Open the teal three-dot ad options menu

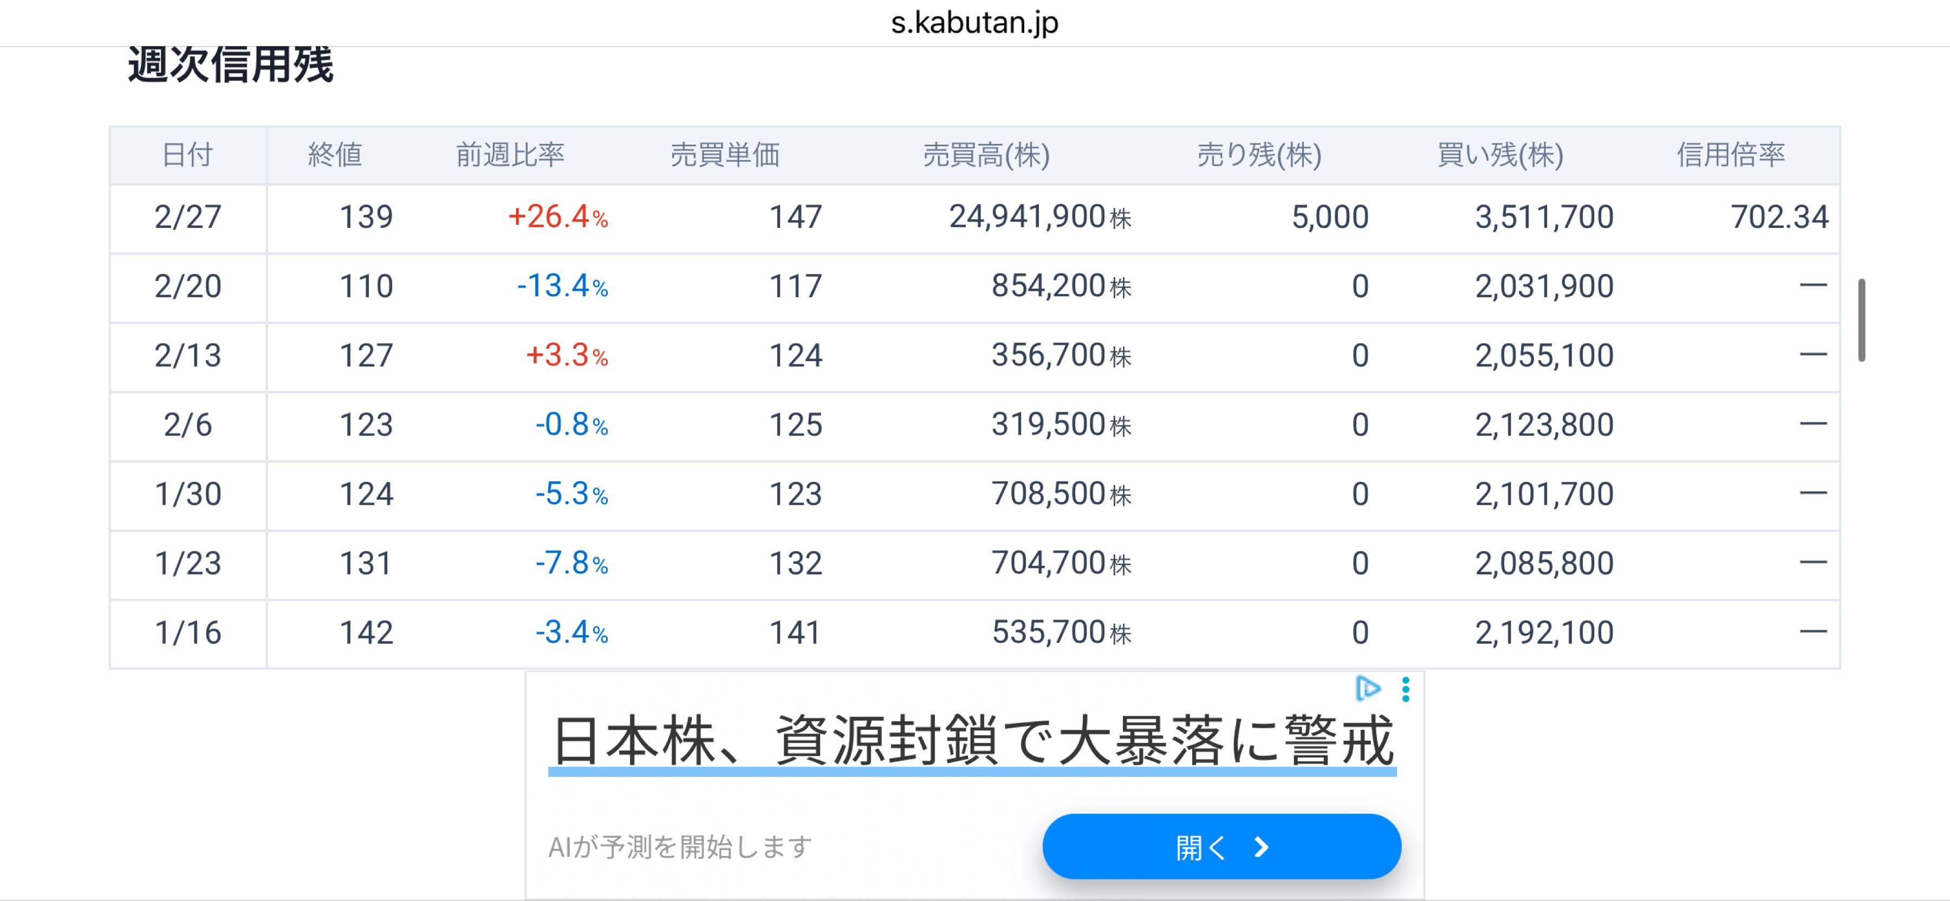[x=1405, y=690]
